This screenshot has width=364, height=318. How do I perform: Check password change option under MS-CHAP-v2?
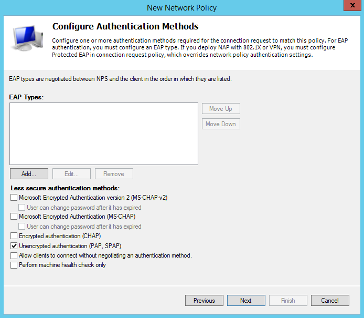click(22, 208)
